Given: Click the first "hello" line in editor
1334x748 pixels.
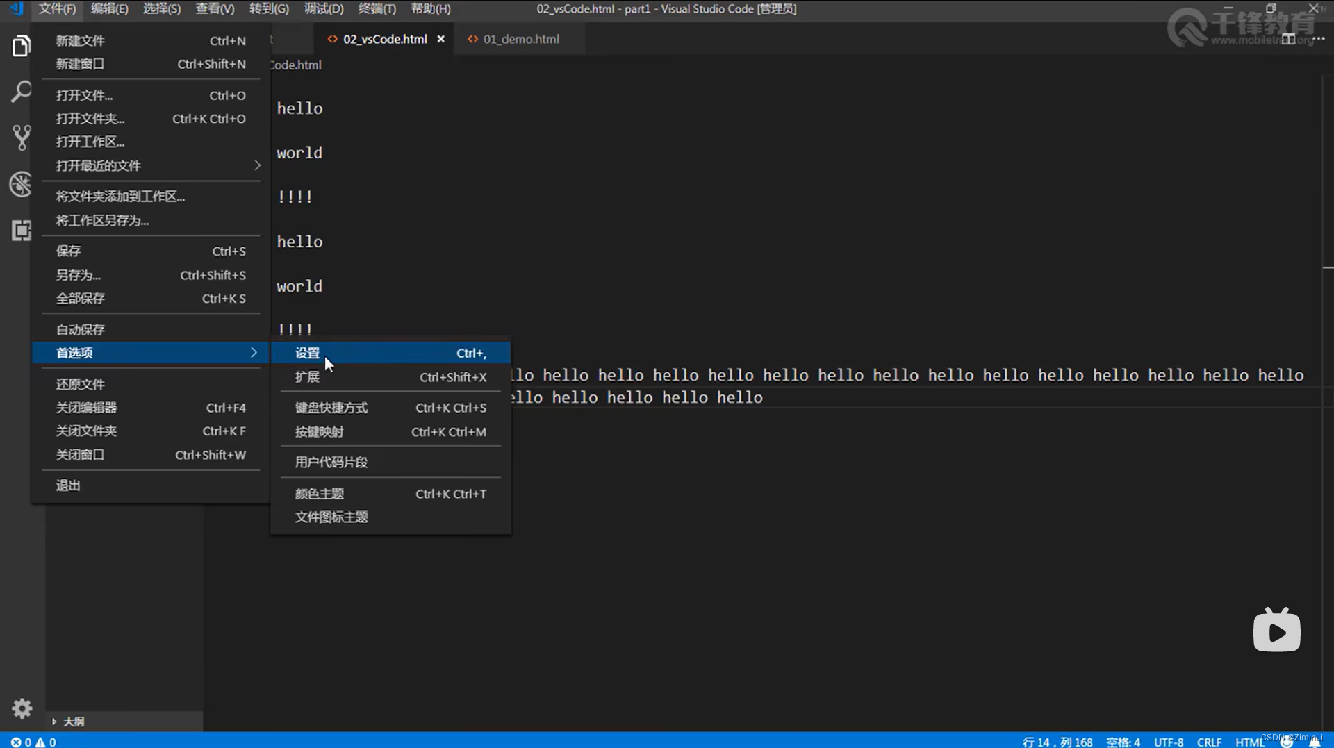Looking at the screenshot, I should [x=299, y=108].
